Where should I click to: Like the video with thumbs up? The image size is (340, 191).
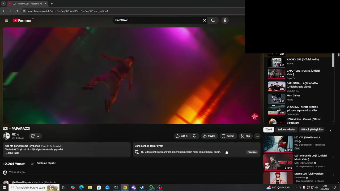click(x=182, y=136)
